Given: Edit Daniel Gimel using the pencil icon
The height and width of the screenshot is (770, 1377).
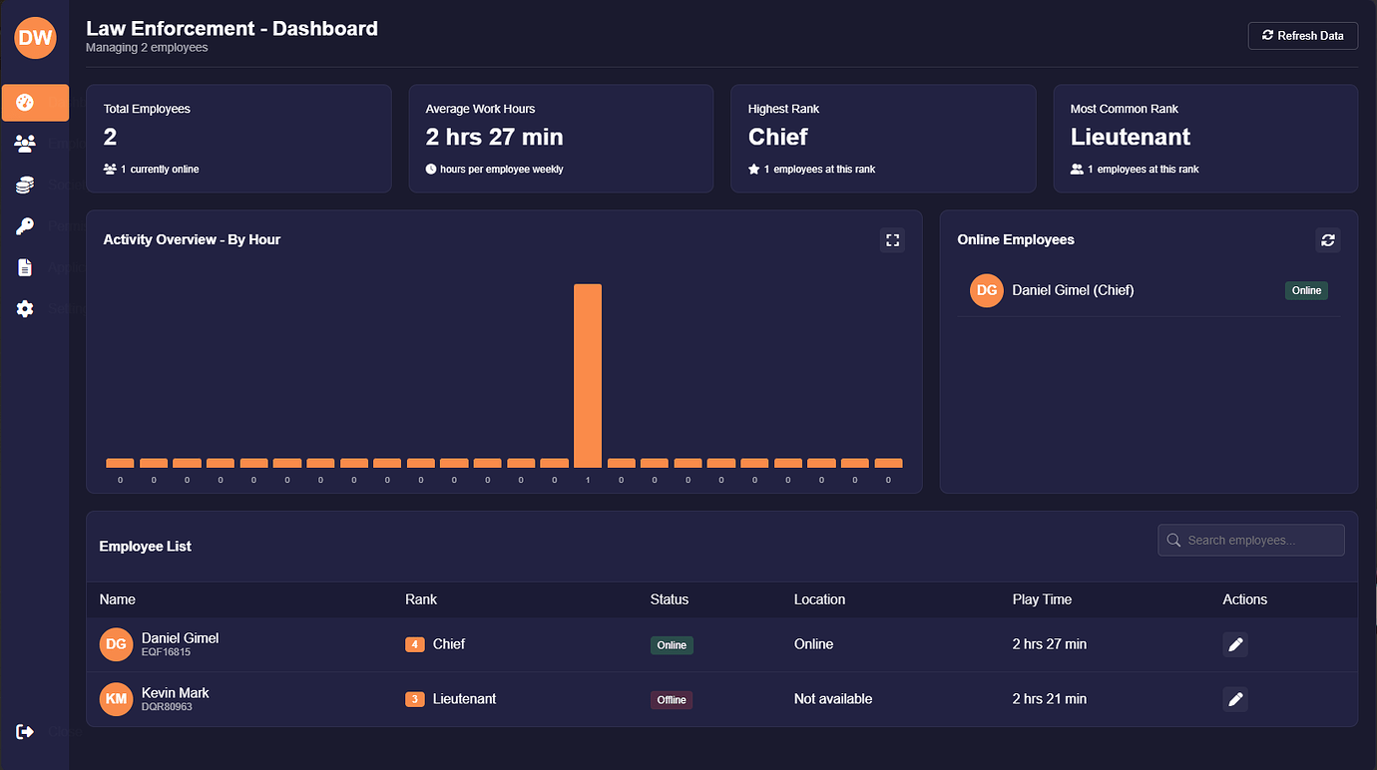Looking at the screenshot, I should (x=1235, y=644).
